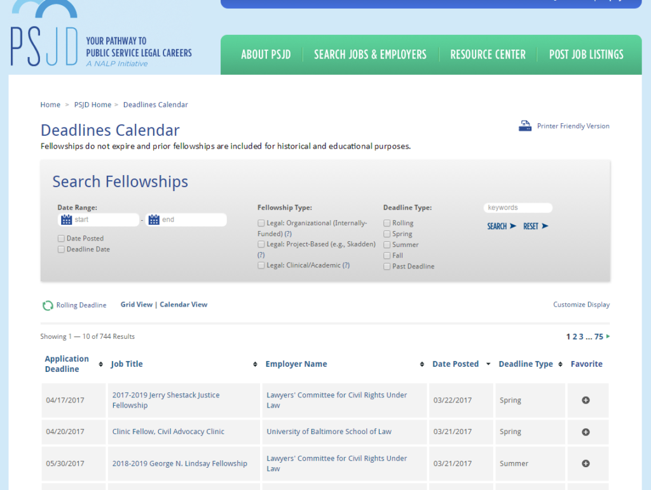The width and height of the screenshot is (651, 490).
Task: Click Favorite column header
Action: point(586,364)
